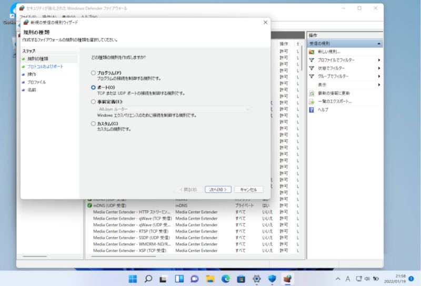This screenshot has height=286, width=421.
Task: Select the Media Center Extender - qWave (TCP 受信) rule
Action: click(133, 218)
